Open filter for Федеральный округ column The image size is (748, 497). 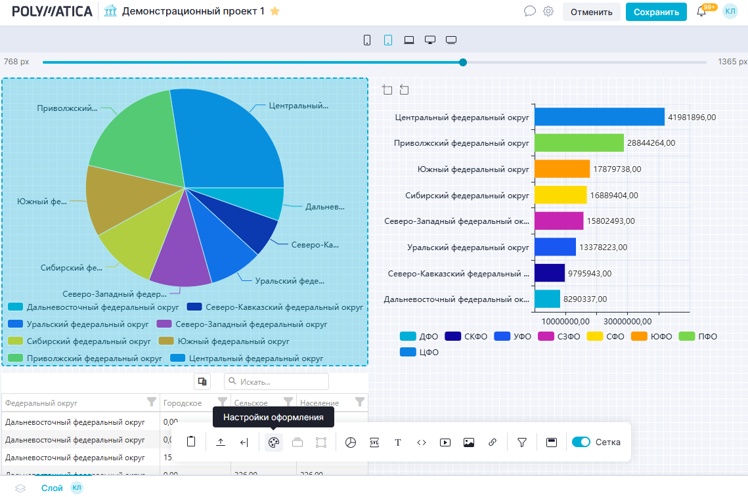pos(152,402)
